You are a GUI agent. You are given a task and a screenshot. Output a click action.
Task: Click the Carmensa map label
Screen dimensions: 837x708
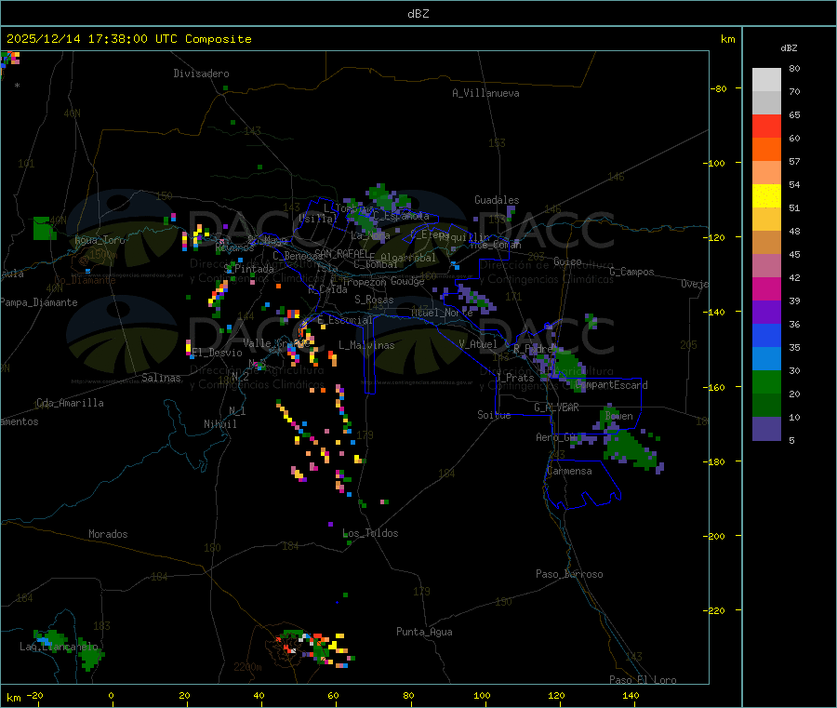569,471
